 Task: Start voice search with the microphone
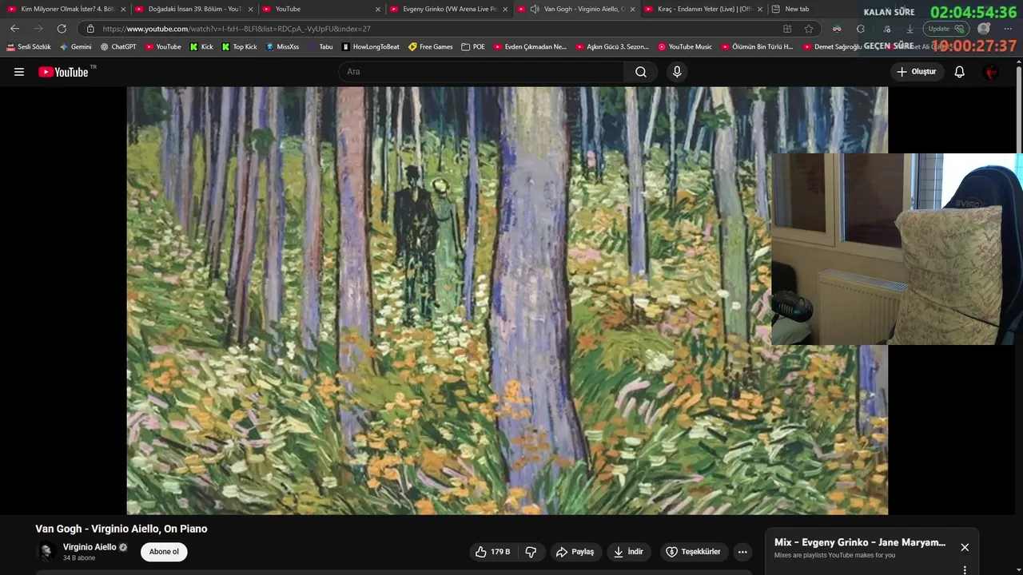click(x=677, y=72)
